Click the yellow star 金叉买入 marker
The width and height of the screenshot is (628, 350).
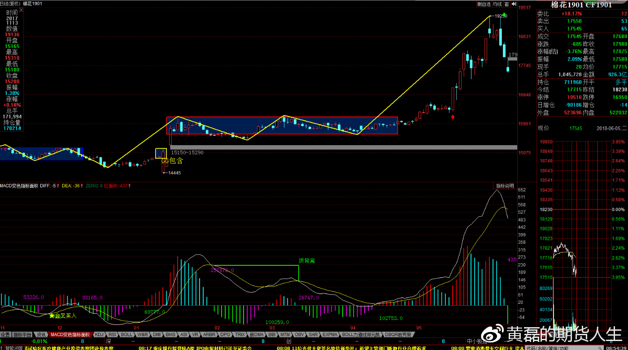click(64, 316)
